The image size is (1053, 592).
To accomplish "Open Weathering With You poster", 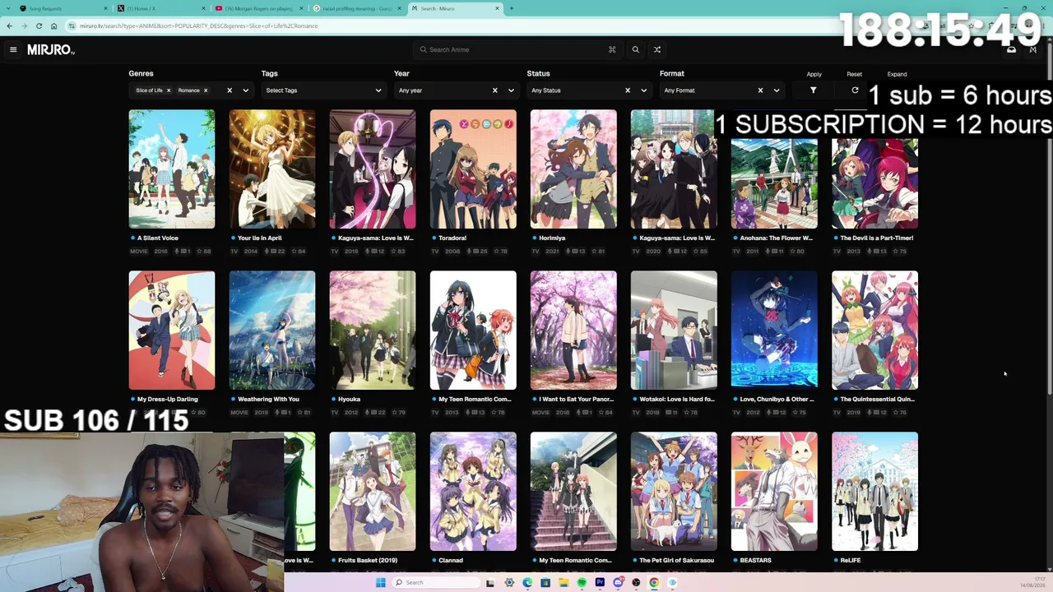I will (x=272, y=331).
